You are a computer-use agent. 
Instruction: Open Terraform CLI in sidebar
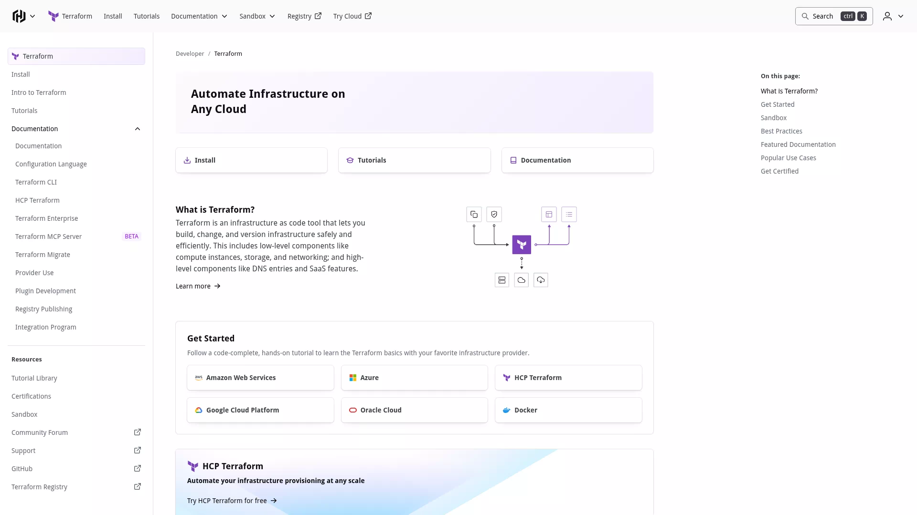[76, 182]
